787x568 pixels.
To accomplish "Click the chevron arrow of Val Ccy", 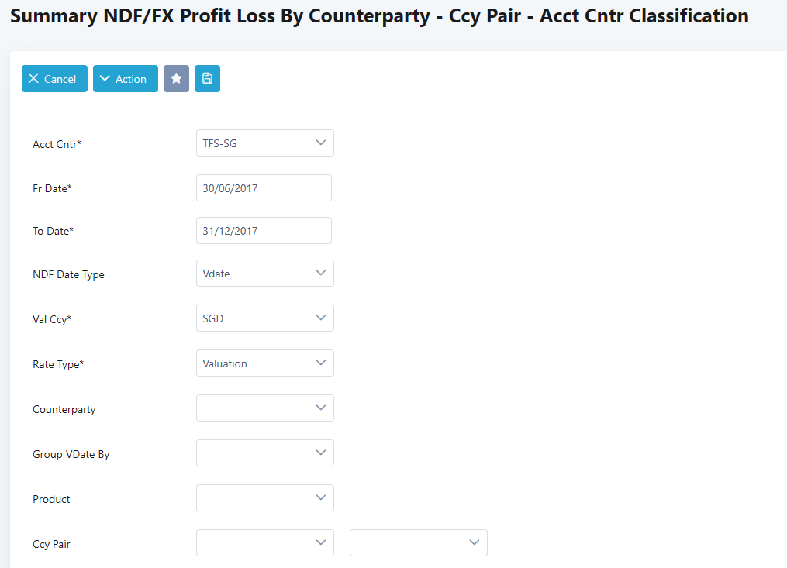I will 321,318.
